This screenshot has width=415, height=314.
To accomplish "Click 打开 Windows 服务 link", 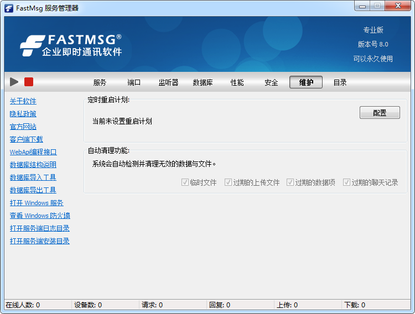I will (37, 203).
